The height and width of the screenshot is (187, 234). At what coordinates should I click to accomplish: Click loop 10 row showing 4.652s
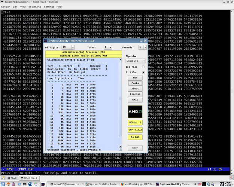pyautogui.click(x=73, y=116)
